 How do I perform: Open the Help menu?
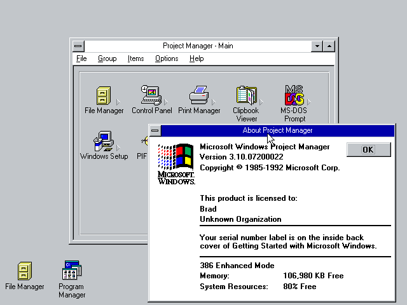197,58
